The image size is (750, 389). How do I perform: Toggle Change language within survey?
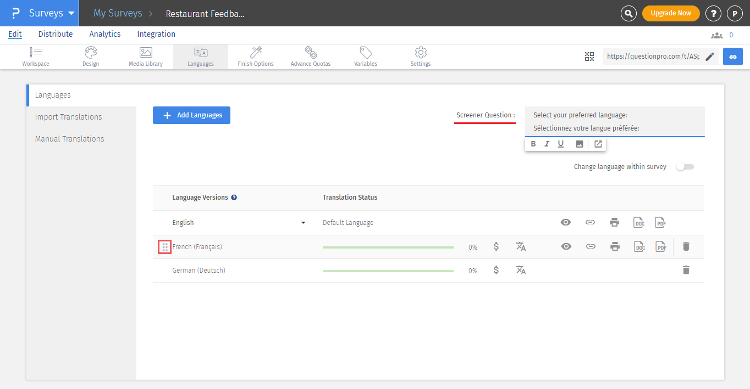tap(685, 167)
